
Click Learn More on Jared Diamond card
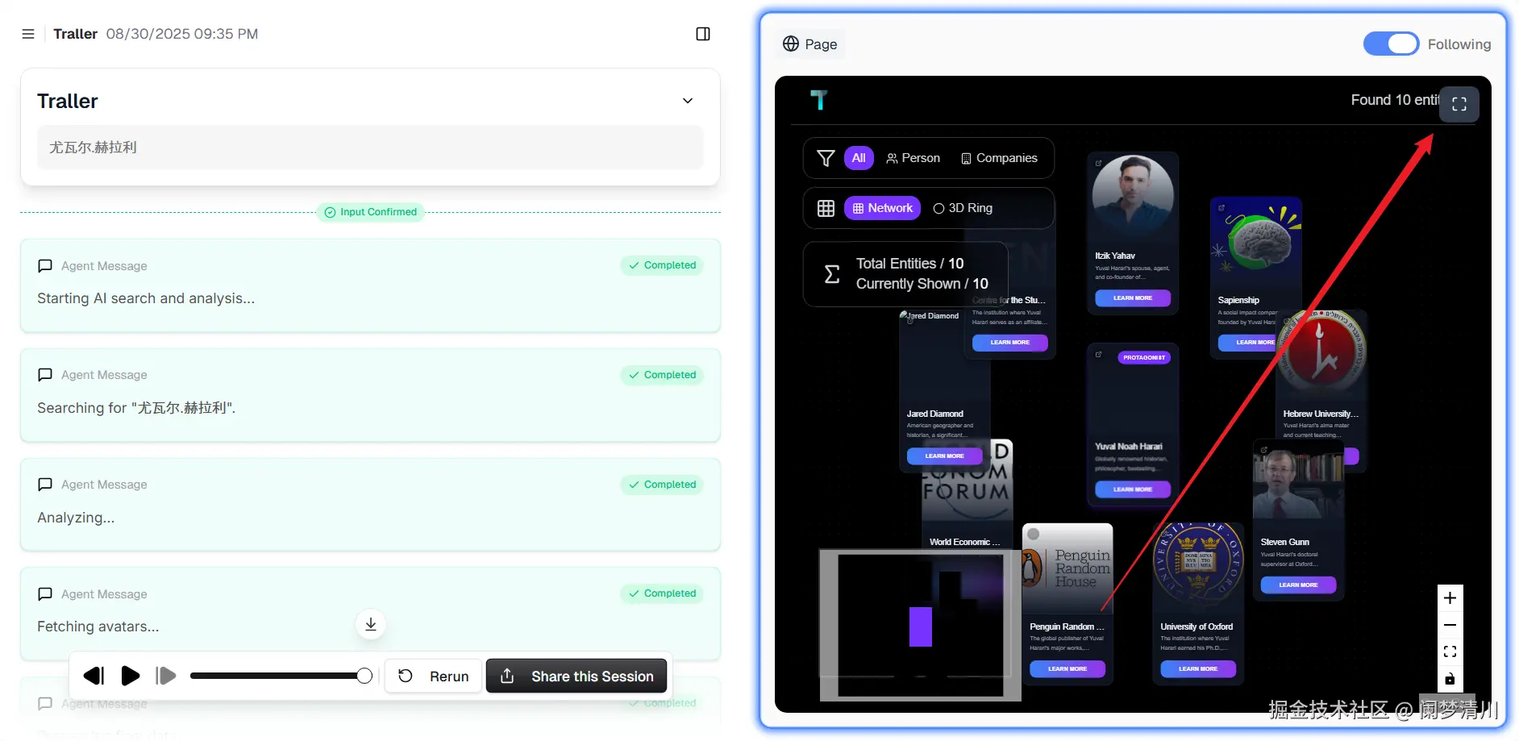point(944,456)
